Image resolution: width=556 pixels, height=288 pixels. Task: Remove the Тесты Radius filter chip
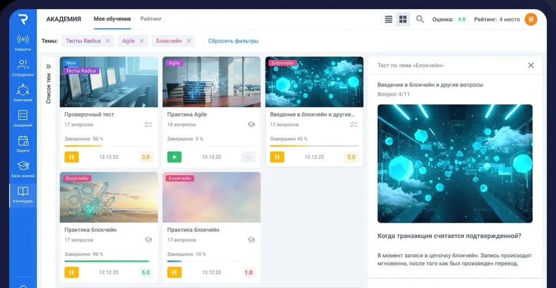pyautogui.click(x=108, y=41)
